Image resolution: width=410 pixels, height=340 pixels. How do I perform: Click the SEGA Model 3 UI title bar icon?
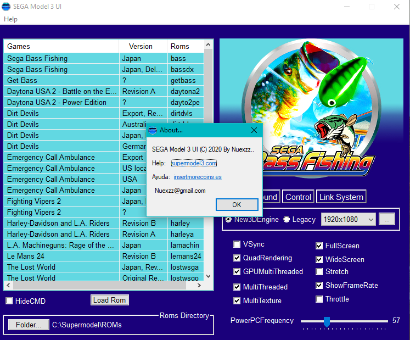[x=5, y=6]
